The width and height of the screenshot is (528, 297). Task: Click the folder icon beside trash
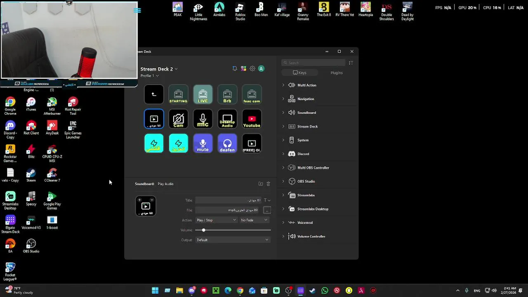(x=261, y=184)
